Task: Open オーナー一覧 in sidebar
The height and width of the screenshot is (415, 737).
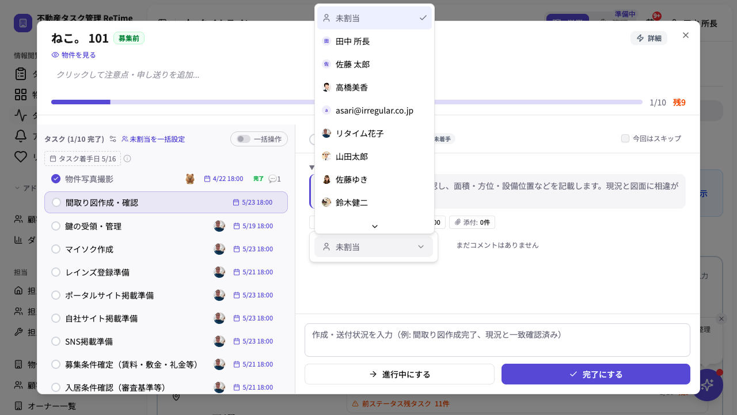Action: pyautogui.click(x=52, y=406)
